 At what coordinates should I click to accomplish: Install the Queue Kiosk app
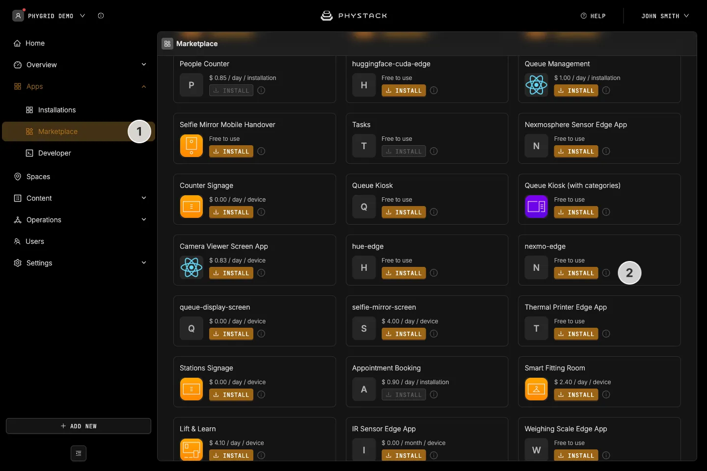click(x=404, y=212)
